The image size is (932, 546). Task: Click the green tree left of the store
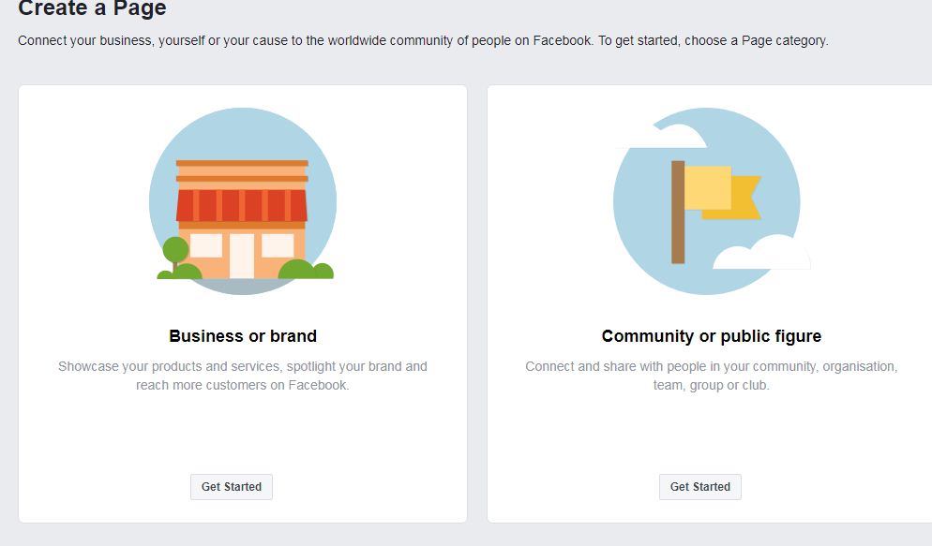[175, 251]
